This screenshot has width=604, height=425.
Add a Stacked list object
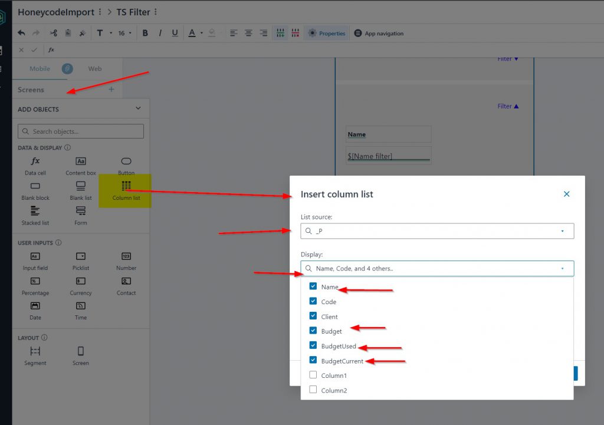(35, 215)
